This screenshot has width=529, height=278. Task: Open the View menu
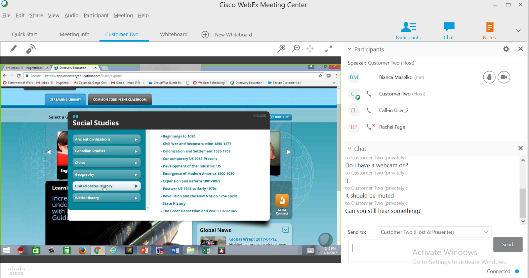click(x=54, y=15)
